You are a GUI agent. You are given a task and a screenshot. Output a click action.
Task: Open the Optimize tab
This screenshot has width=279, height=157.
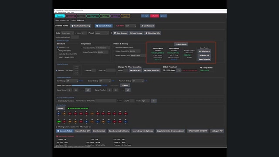(105, 16)
